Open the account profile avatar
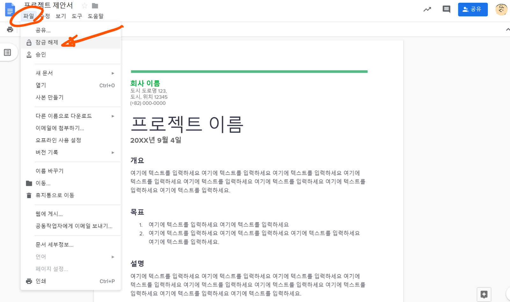Viewport: 510px width, 302px height. tap(501, 10)
